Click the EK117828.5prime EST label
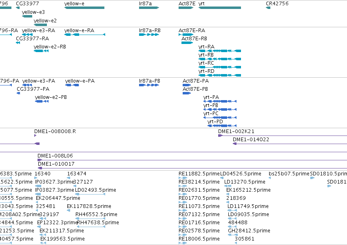Screen dimensions: 347x245 click(89, 207)
